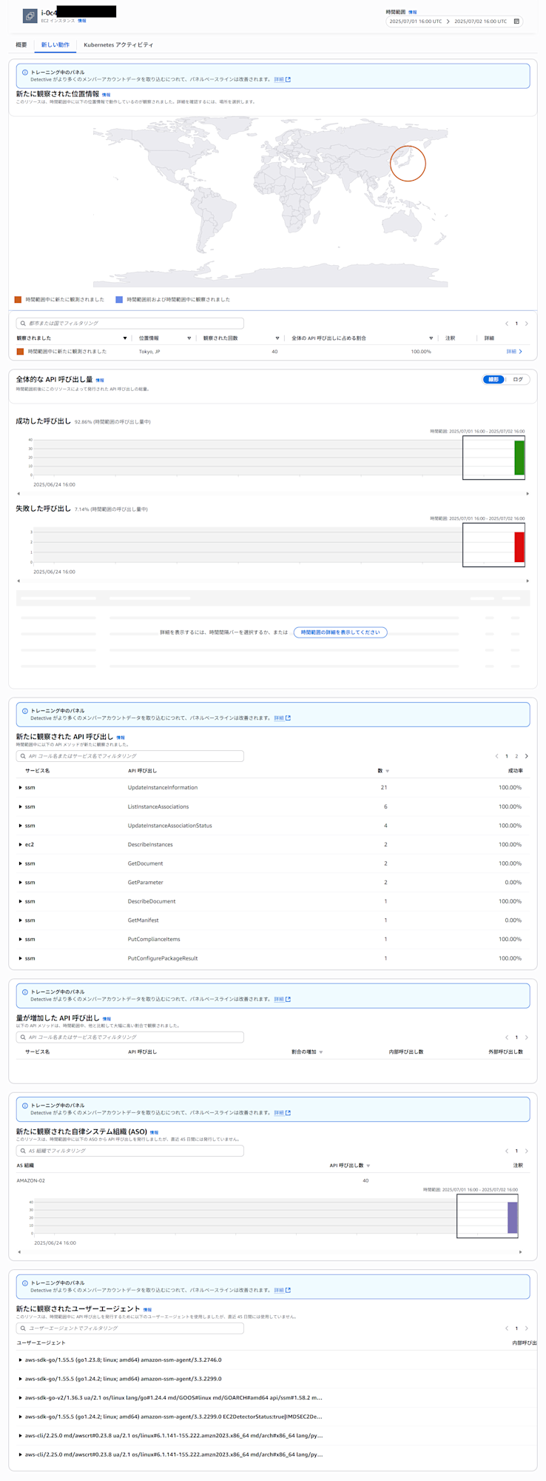
Task: Expand the ec2 DescribeInstances row
Action: [x=20, y=844]
